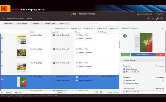This screenshot has height=102, width=166.
Task: Approve with the green checkmark button
Action: click(126, 54)
